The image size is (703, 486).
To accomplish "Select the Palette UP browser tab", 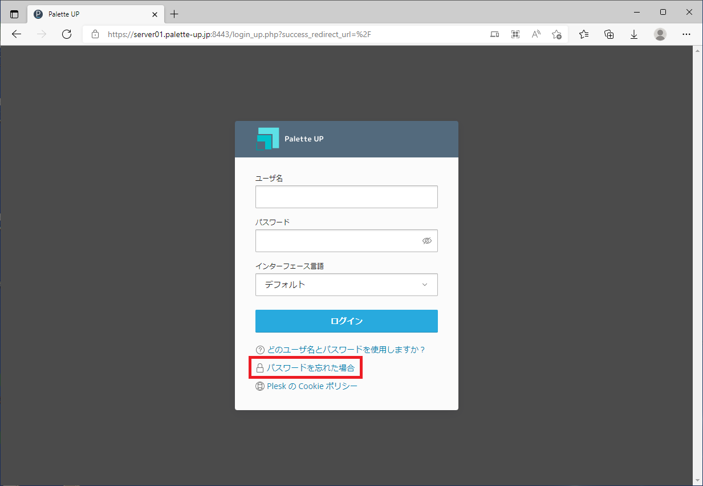I will pyautogui.click(x=95, y=14).
